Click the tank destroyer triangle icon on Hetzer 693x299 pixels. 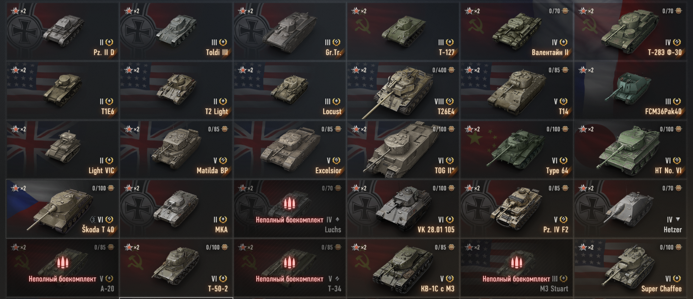point(678,219)
